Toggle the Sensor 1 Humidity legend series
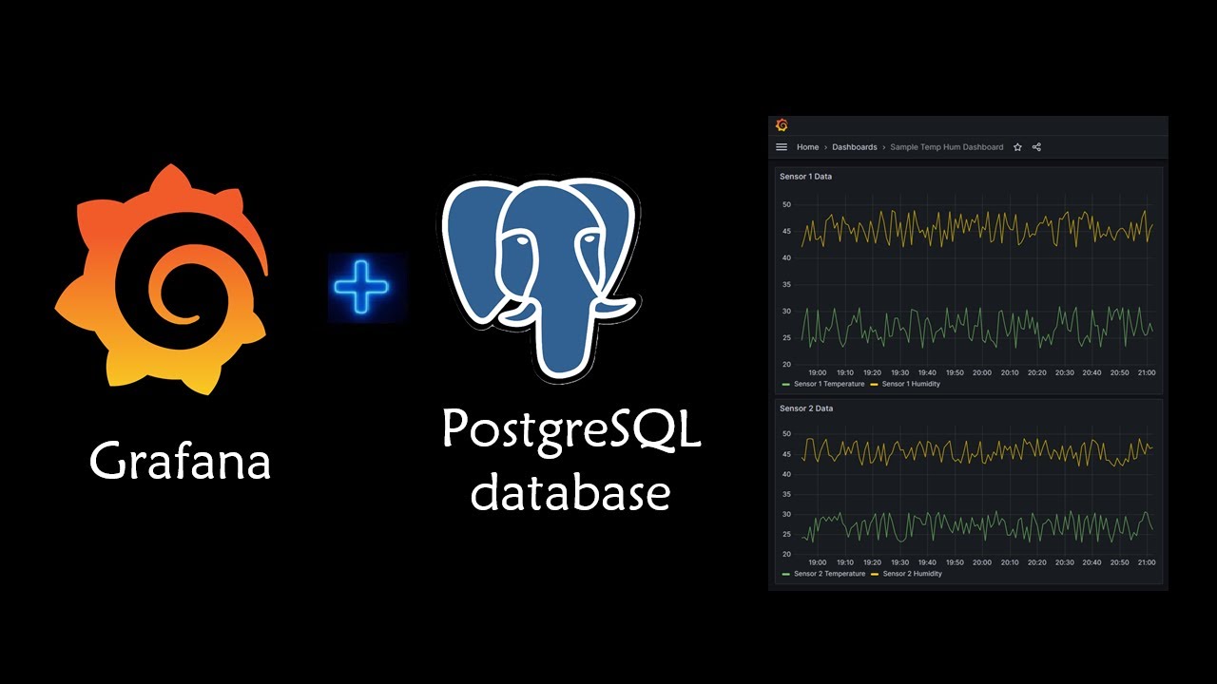The height and width of the screenshot is (684, 1217). (x=905, y=384)
